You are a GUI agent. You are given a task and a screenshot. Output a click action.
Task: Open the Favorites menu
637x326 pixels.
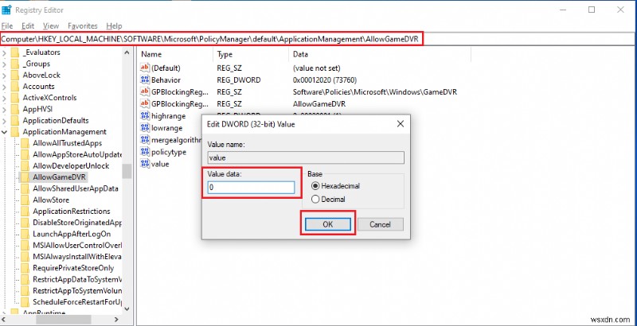coord(83,26)
